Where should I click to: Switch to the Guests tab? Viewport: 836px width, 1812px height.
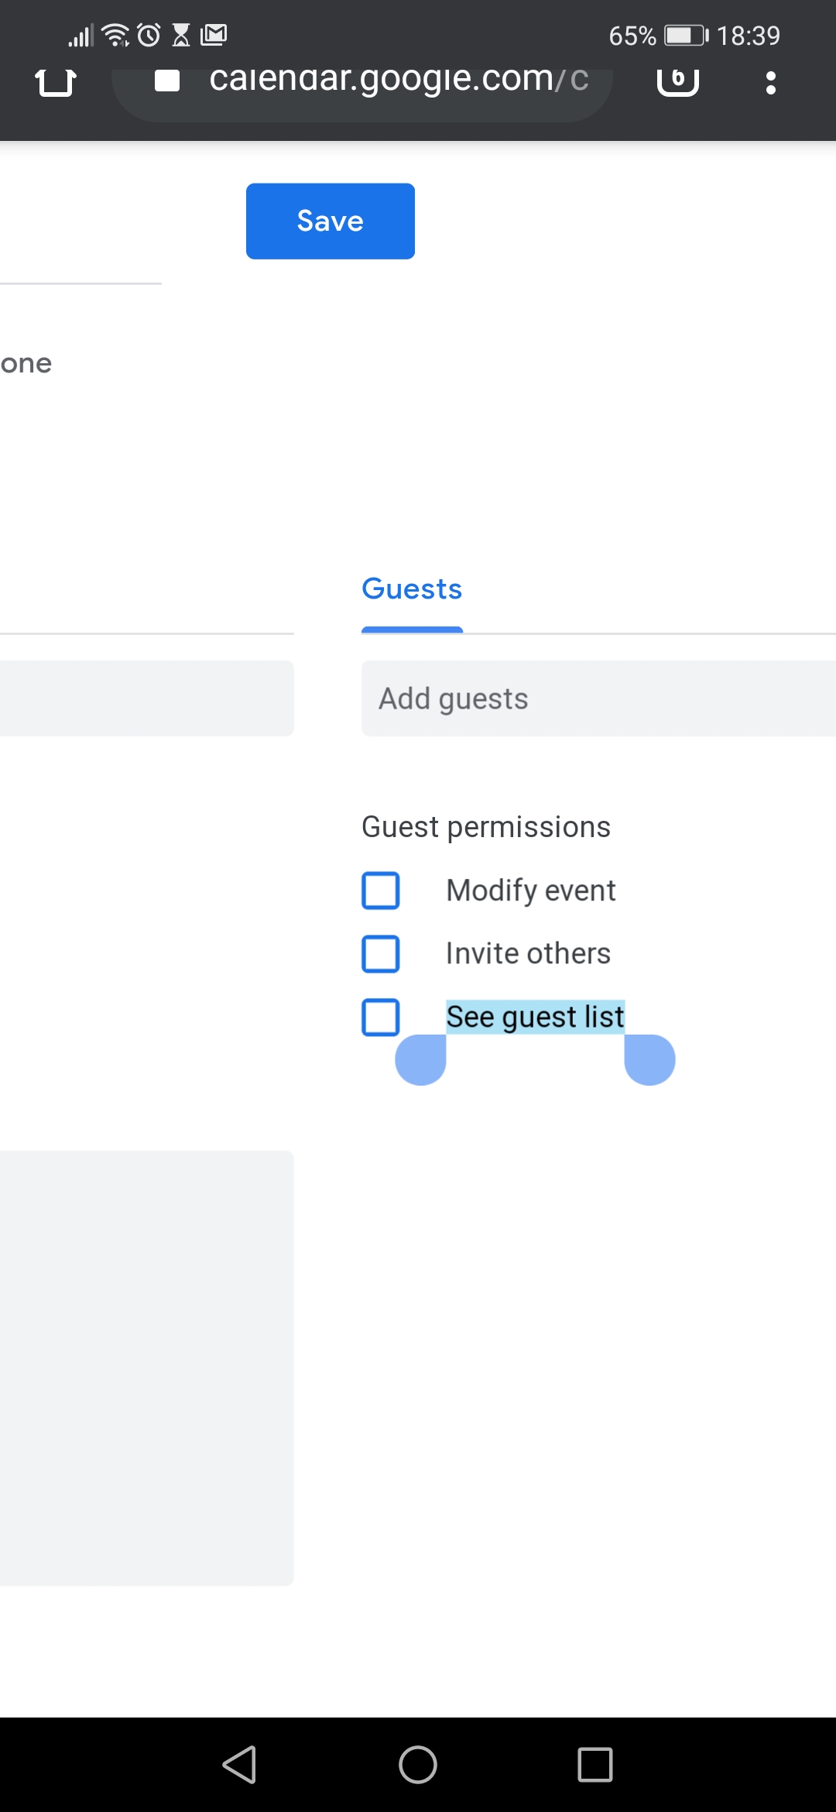click(411, 589)
